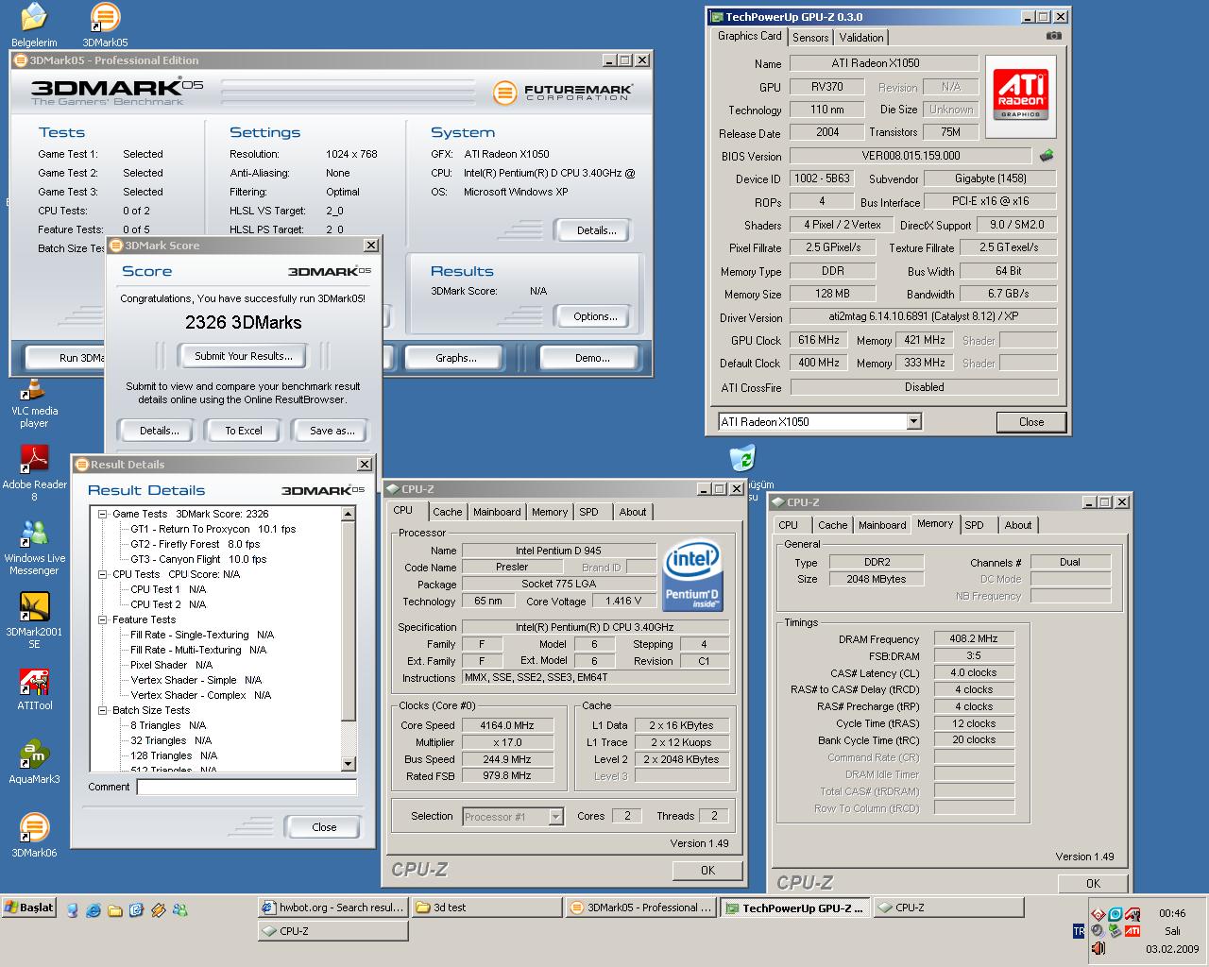Open the Cache tab in left CPU-Z window

pyautogui.click(x=448, y=512)
